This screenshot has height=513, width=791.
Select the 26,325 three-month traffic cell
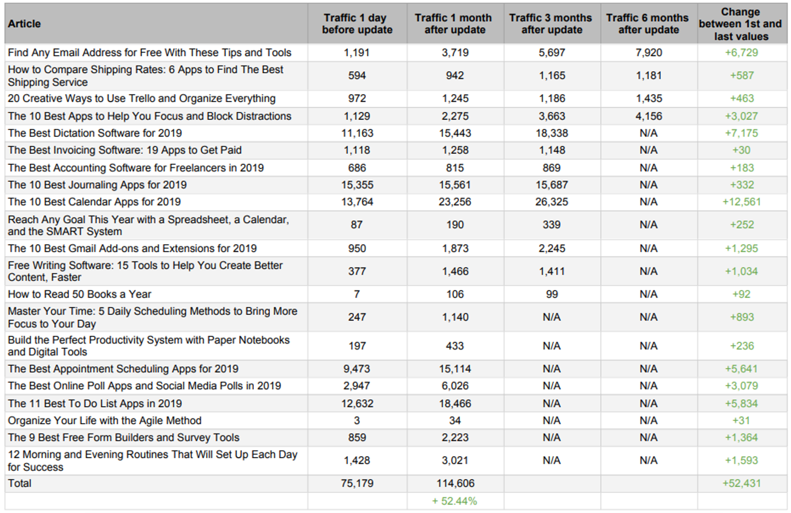[552, 202]
